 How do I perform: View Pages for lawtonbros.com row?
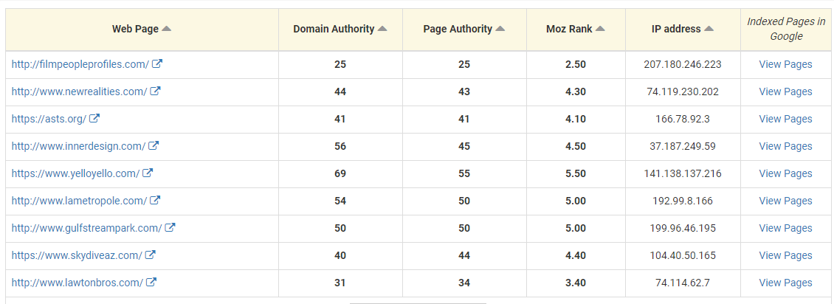point(785,283)
